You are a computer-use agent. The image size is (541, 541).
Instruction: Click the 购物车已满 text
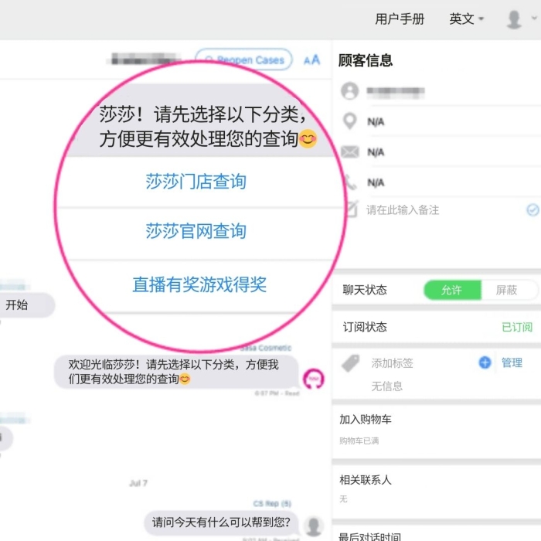coord(359,441)
